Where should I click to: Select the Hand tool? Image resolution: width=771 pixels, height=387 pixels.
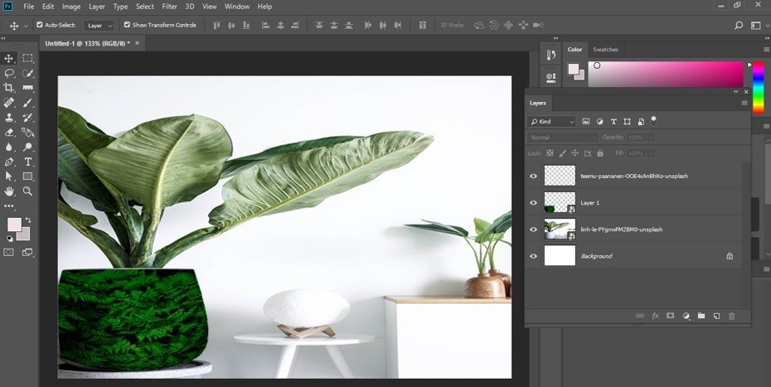pyautogui.click(x=9, y=191)
